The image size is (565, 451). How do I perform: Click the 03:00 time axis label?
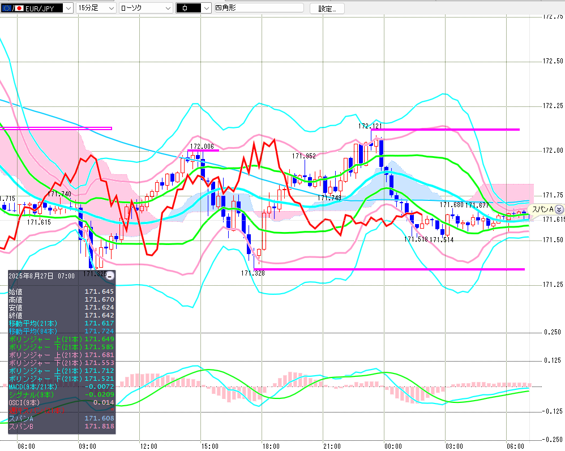pyautogui.click(x=455, y=446)
